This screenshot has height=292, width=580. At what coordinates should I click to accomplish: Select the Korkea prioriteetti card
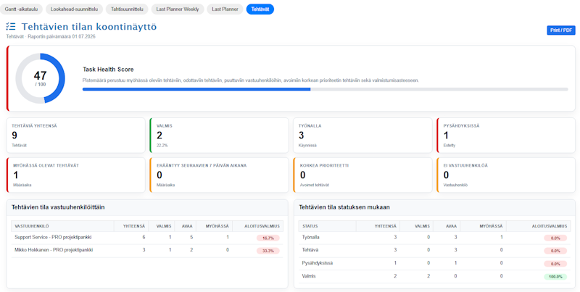click(x=362, y=175)
